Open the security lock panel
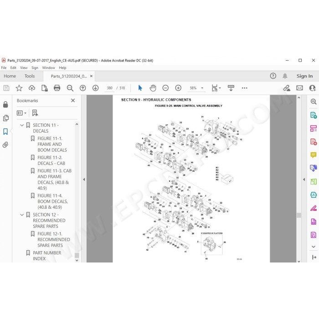Viewport: 319px width, 319px height. [5, 104]
